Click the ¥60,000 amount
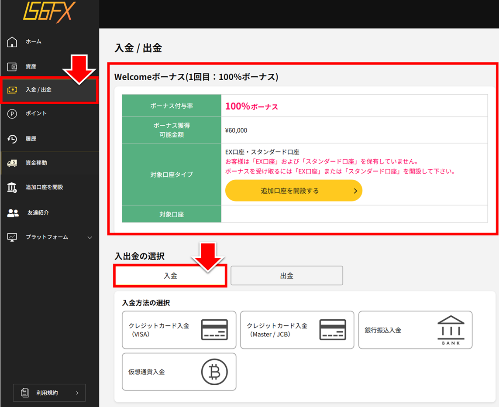Screen dimensions: 499x407 point(236,130)
